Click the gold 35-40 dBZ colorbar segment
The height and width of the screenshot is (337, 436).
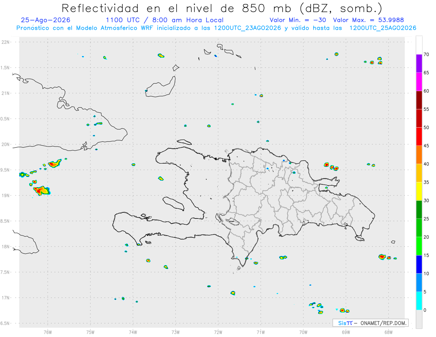click(419, 173)
